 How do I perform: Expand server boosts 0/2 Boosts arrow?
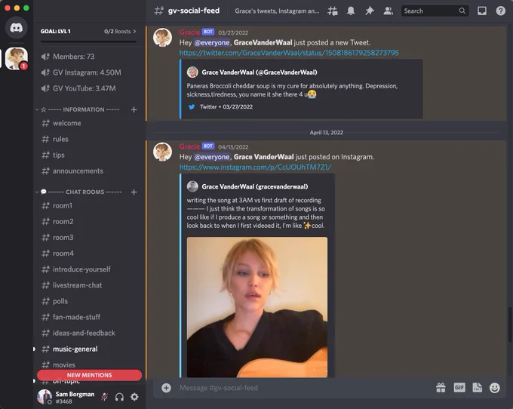pyautogui.click(x=134, y=32)
